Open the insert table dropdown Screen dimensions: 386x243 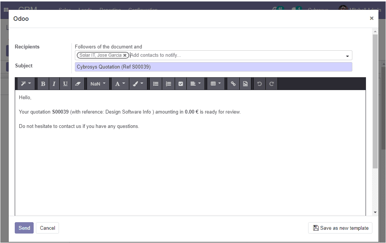coord(215,84)
